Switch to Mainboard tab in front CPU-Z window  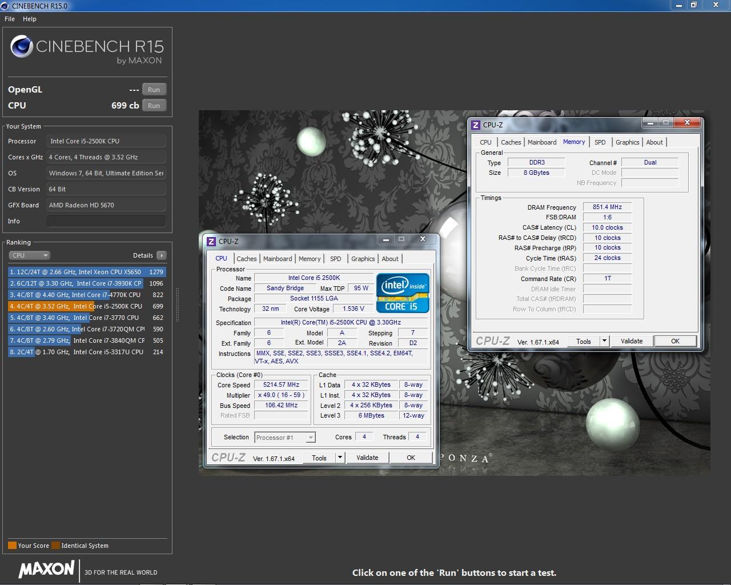278,259
